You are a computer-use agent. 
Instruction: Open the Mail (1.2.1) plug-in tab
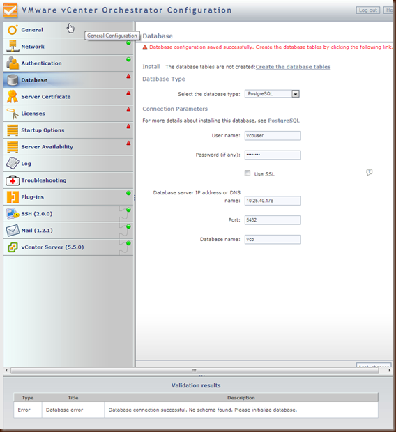click(x=68, y=231)
